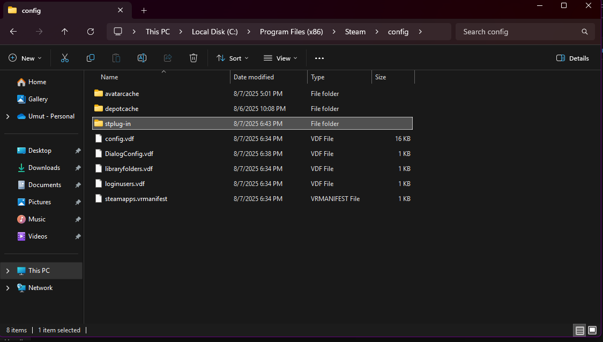
Task: Select the stplug-in folder
Action: coord(252,123)
